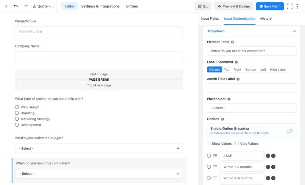The width and height of the screenshot is (305, 185).
Task: Add an option after ASAP
Action: tap(268, 156)
